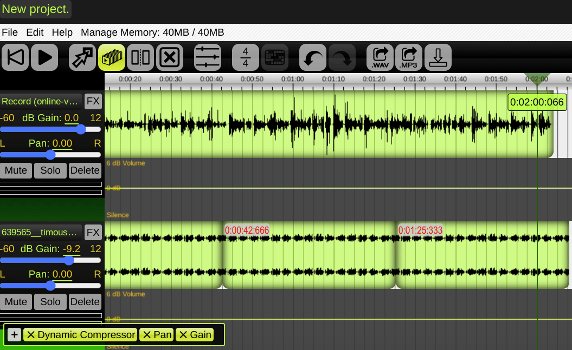Delete the Record track
The image size is (572, 350).
[x=85, y=170]
